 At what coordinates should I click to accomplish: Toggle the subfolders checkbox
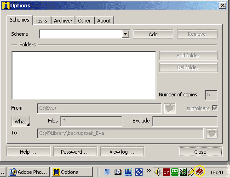tap(215, 108)
